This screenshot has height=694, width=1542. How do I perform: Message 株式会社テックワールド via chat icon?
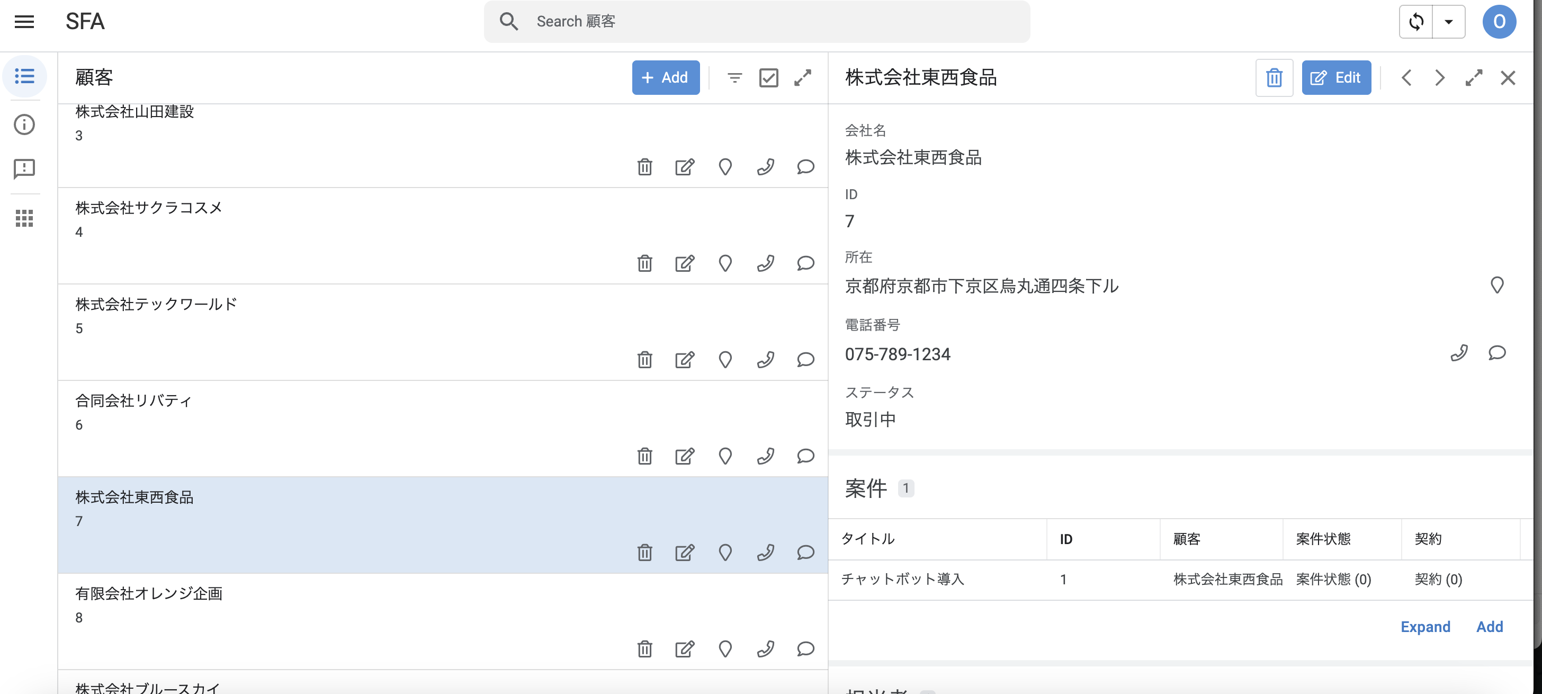tap(806, 360)
